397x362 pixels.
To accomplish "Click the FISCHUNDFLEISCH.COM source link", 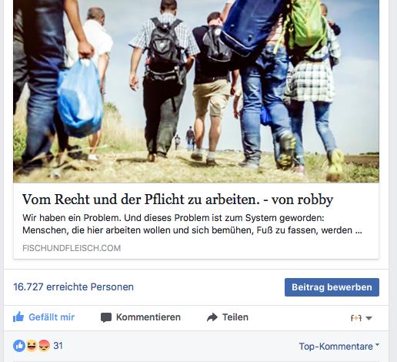I will [x=72, y=248].
